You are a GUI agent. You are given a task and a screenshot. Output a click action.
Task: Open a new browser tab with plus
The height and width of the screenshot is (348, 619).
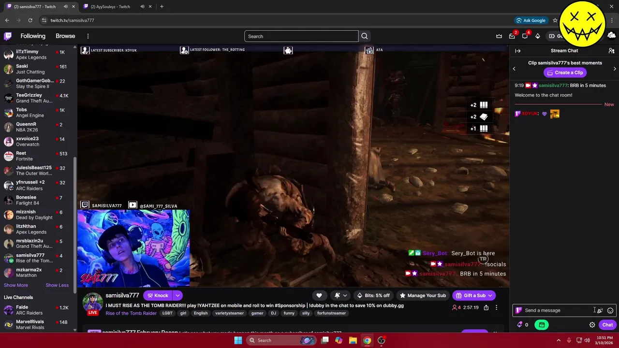point(162,7)
